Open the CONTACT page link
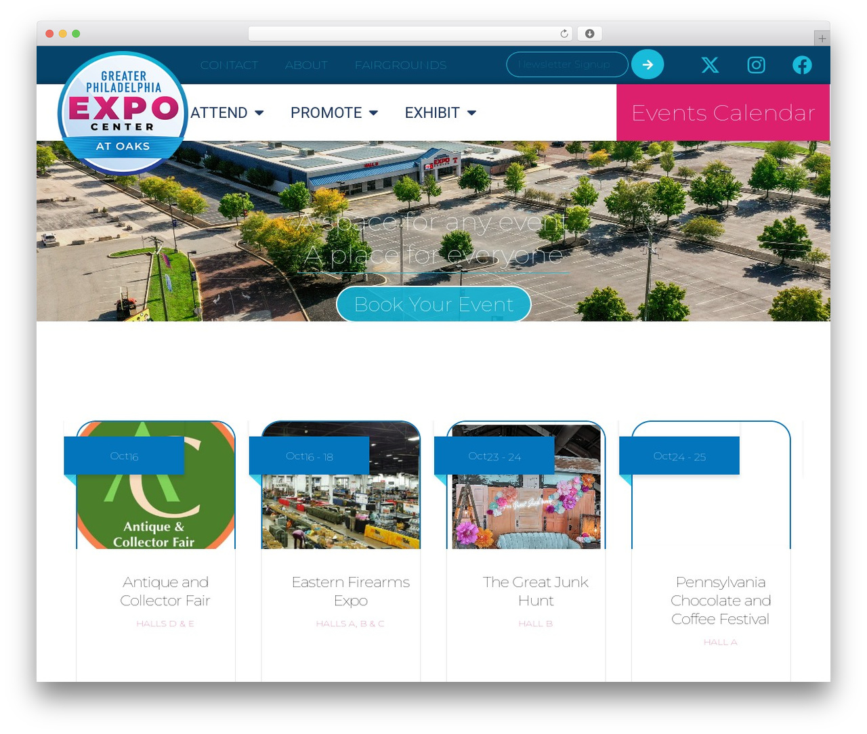Image resolution: width=867 pixels, height=734 pixels. point(229,65)
